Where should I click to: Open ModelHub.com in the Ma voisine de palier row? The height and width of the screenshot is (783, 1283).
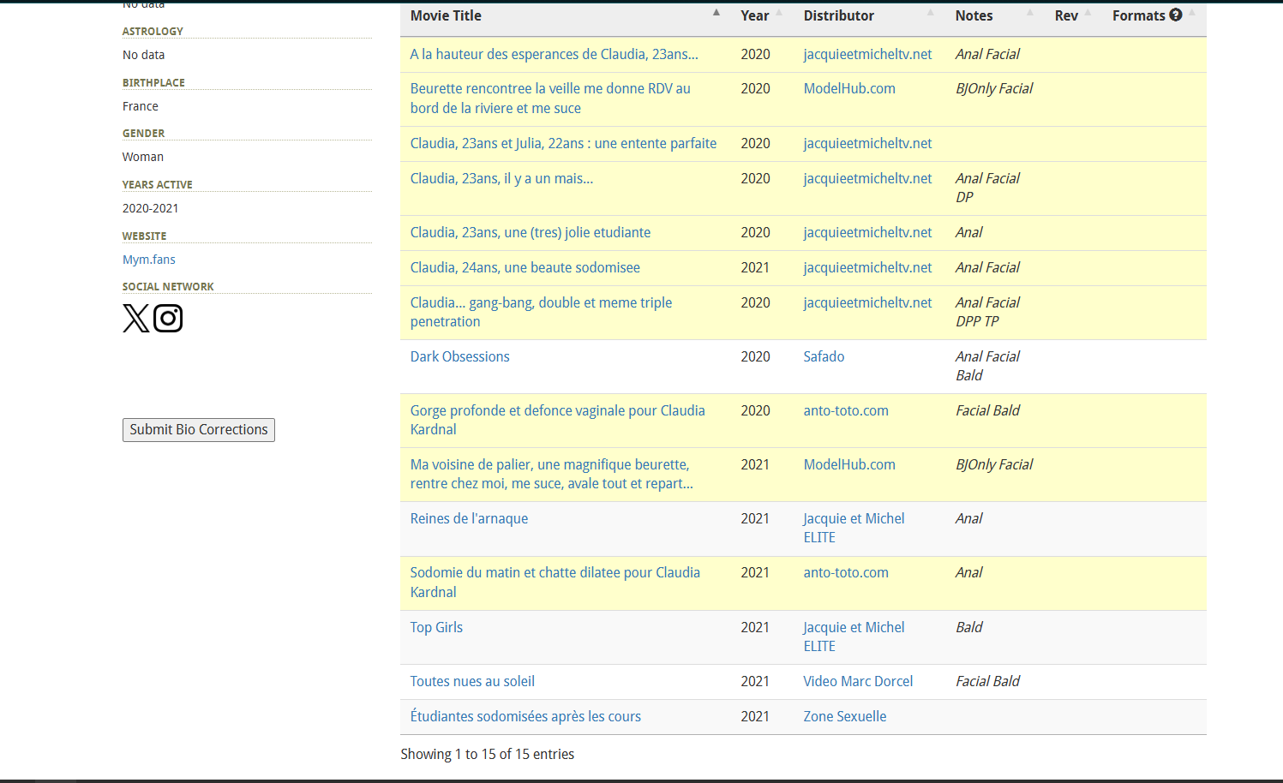click(849, 464)
